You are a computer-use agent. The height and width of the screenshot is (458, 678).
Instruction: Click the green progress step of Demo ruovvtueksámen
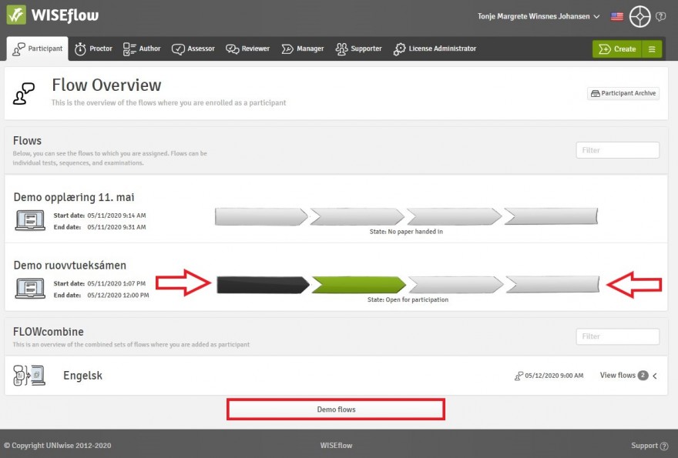359,285
